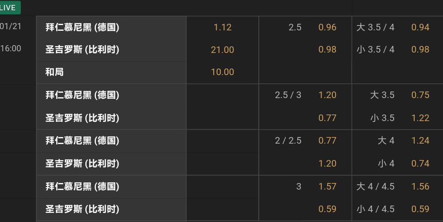The width and height of the screenshot is (443, 222).
Task: Click the green LIVE badge
Action: 9,8
